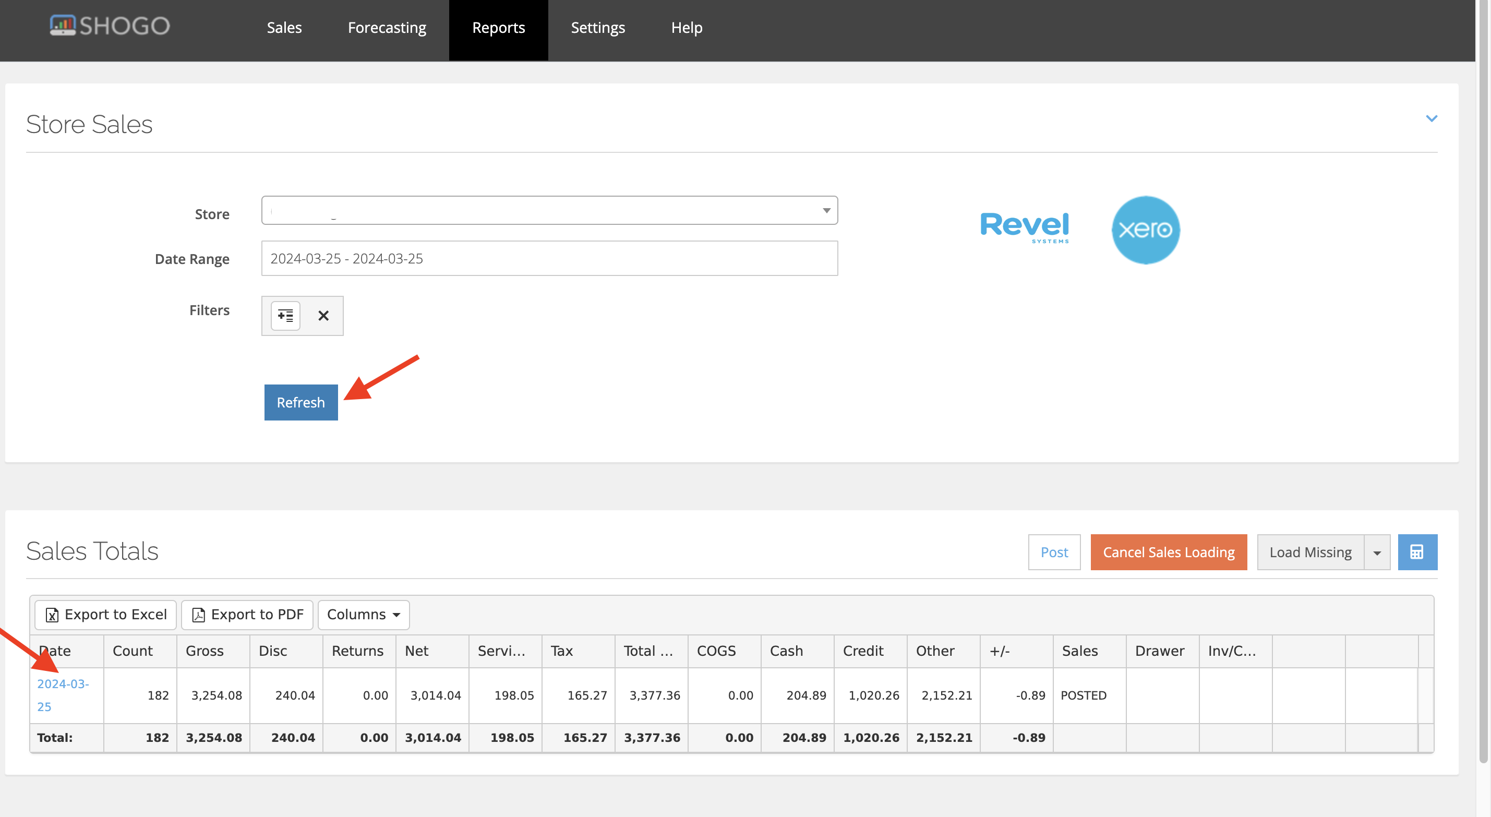Screen dimensions: 1491x817
Task: Click the Post button
Action: click(x=1054, y=552)
